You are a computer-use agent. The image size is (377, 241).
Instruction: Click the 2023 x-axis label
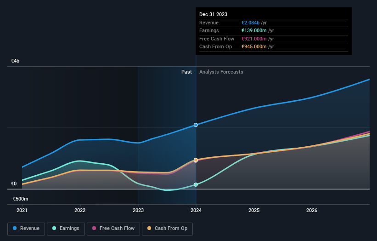pos(138,211)
